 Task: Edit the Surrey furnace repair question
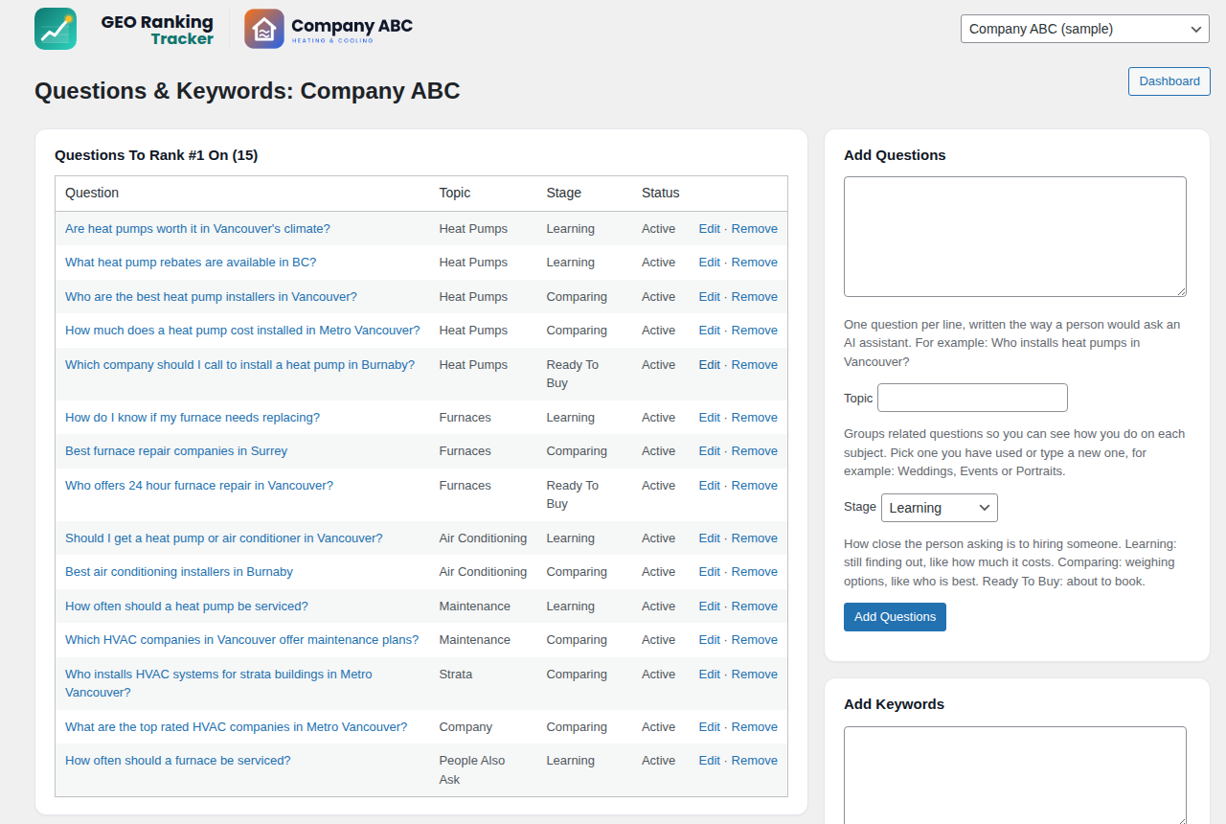pos(710,451)
